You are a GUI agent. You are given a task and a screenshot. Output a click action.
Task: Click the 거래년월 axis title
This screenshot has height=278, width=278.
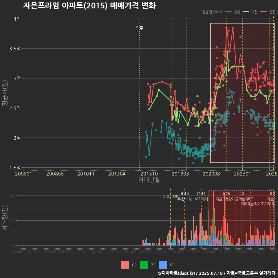pos(149,180)
